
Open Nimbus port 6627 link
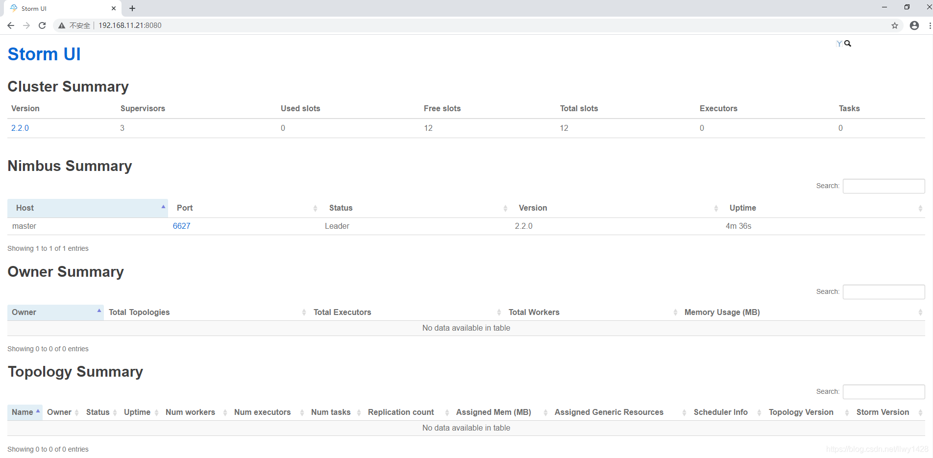tap(181, 226)
